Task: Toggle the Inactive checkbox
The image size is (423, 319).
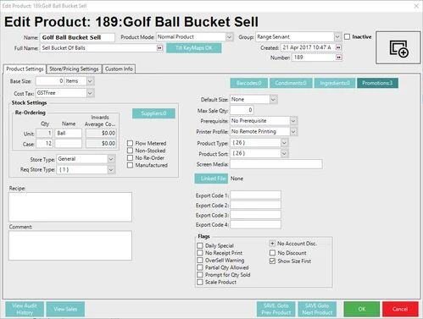Action: pos(348,36)
